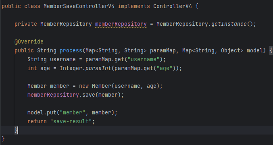Click the implements keyword
273x145 pixels.
point(134,6)
